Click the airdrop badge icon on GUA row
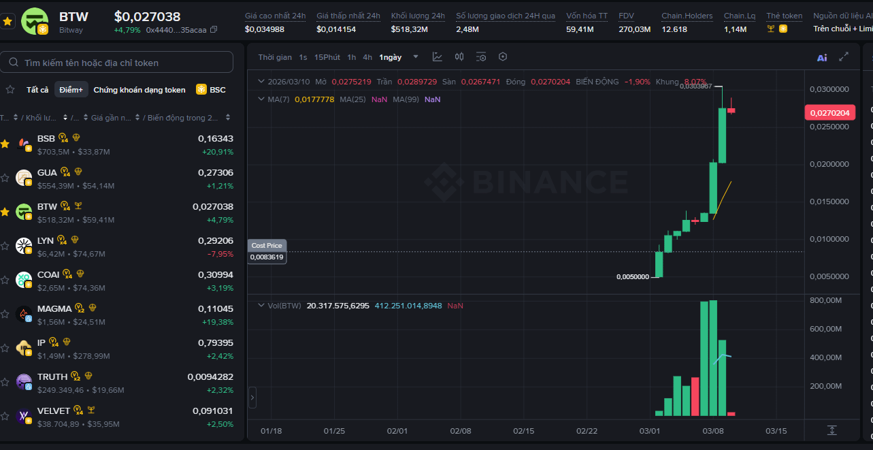 pos(79,172)
